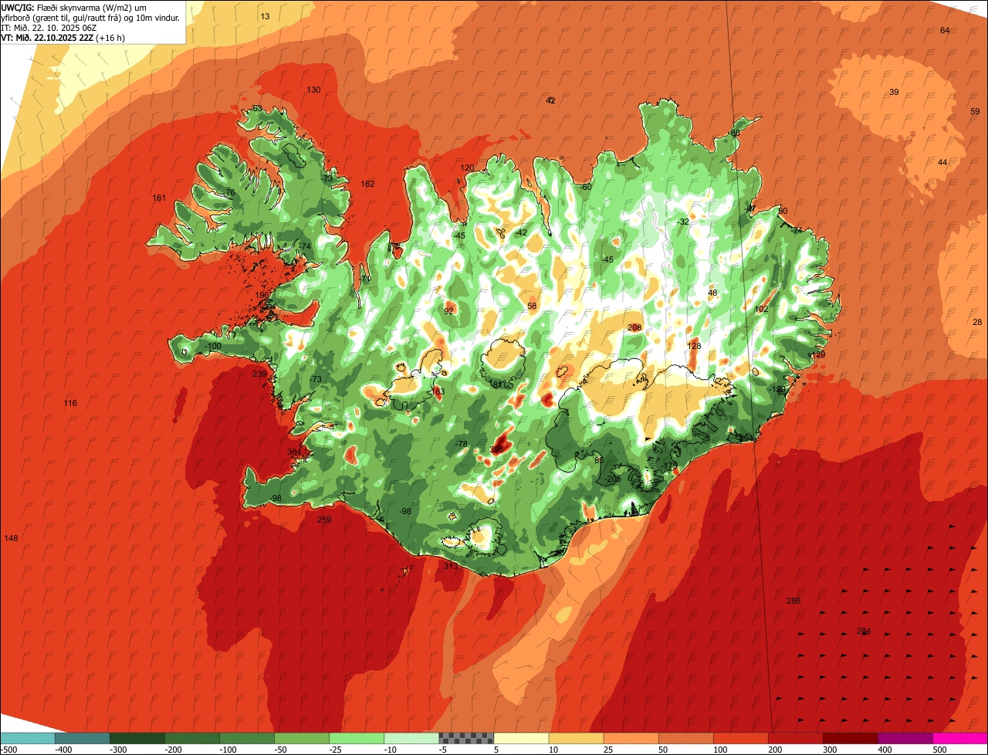Viewport: 988px width, 755px height.
Task: Click the palest green -10 to -5 swatch
Action: click(x=411, y=737)
